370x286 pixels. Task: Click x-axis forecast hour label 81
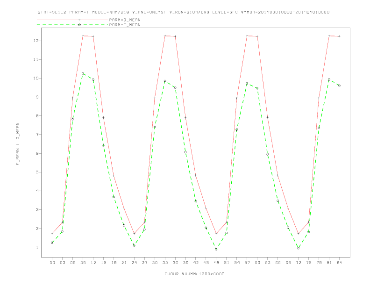coord(329,263)
